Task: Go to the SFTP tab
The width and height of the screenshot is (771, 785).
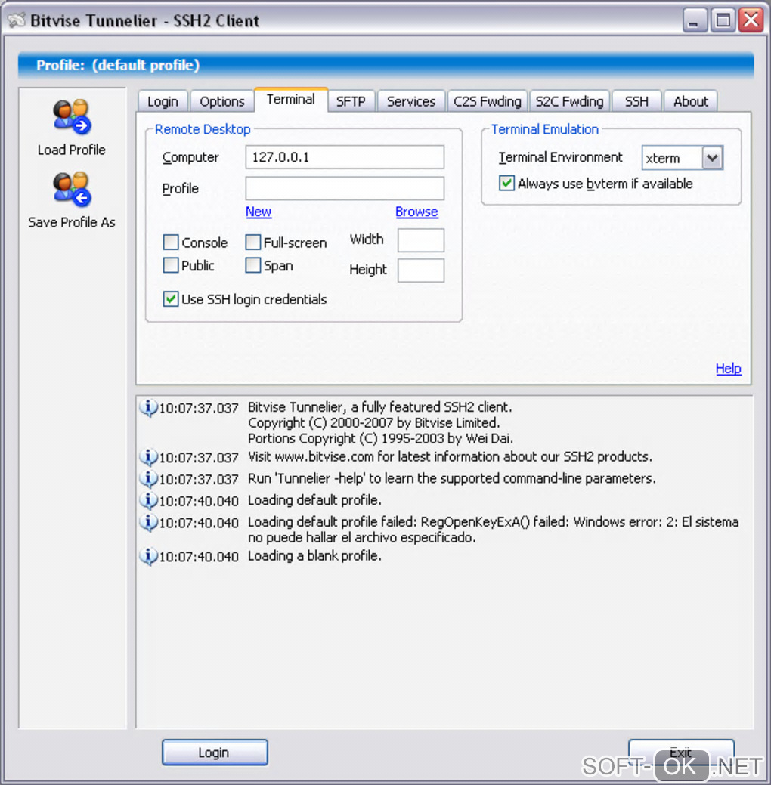Action: click(351, 102)
